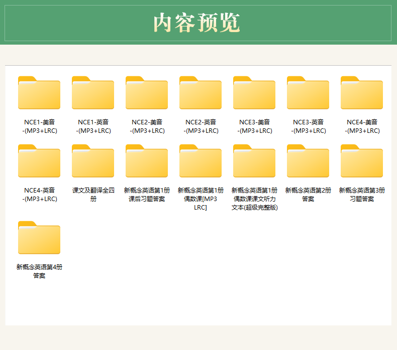Open the NCE3-英音-(MP3+LRC) folder icon
Image resolution: width=397 pixels, height=350 pixels.
pyautogui.click(x=308, y=93)
